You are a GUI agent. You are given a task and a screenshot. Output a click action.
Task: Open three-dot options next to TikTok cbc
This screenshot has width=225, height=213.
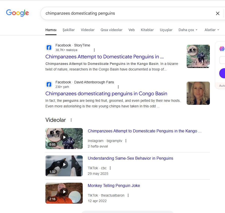pyautogui.click(x=110, y=168)
